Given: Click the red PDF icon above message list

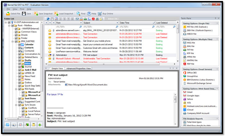Looking at the screenshot, I should [93, 19].
